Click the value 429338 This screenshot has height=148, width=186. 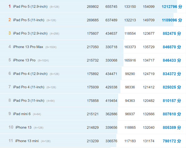tap(111, 87)
